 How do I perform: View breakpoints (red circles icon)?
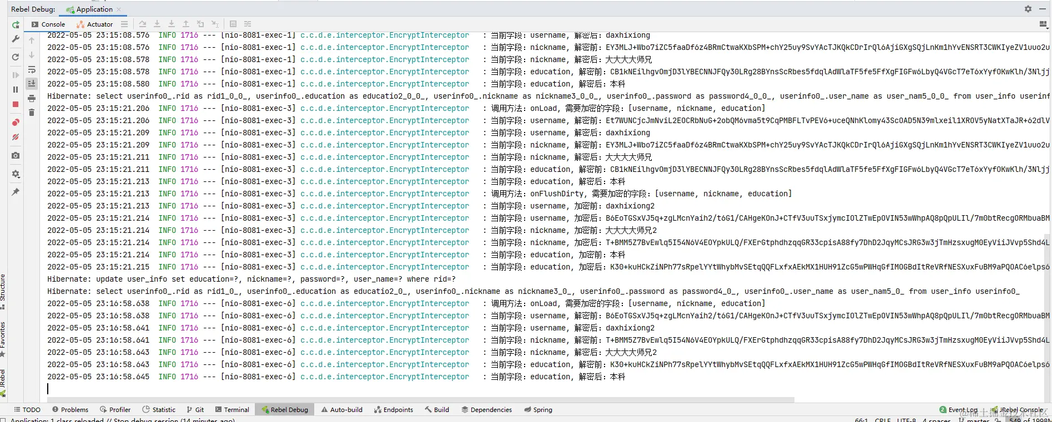(16, 123)
